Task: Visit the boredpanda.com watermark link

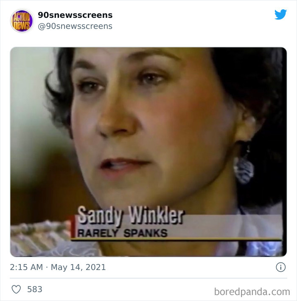Action: (252, 292)
